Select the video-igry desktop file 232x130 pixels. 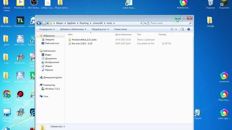tap(224, 114)
